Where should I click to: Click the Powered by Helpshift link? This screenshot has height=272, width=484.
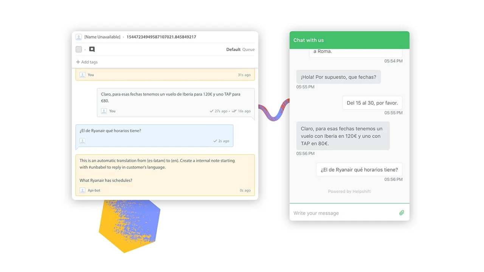[349, 192]
